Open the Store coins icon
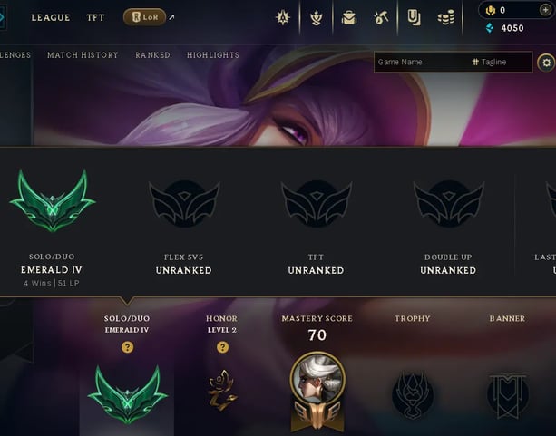Viewport: 556px width, 436px height. [x=446, y=17]
